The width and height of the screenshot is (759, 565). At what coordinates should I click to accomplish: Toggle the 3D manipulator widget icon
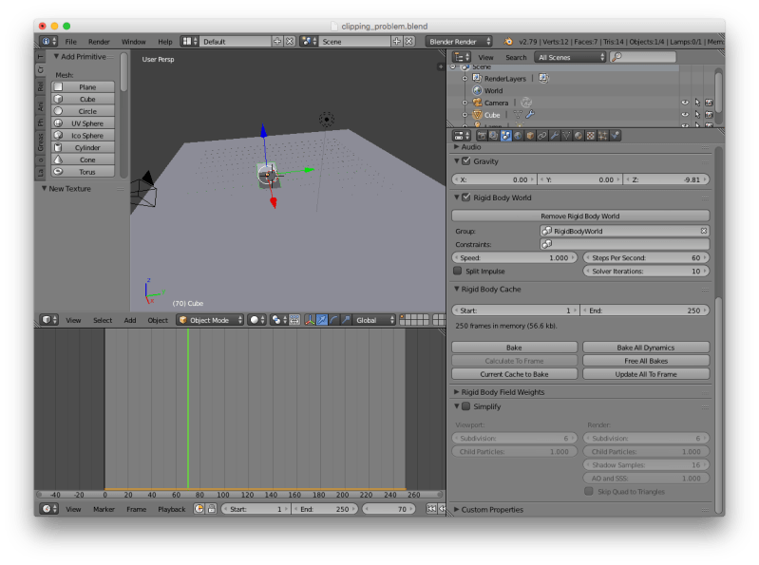pyautogui.click(x=310, y=320)
